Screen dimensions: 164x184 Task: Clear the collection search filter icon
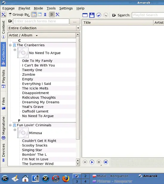click(x=10, y=21)
